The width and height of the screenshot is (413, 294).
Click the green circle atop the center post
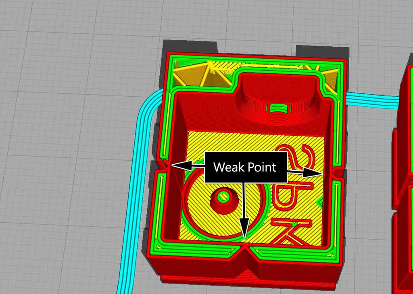pyautogui.click(x=222, y=197)
